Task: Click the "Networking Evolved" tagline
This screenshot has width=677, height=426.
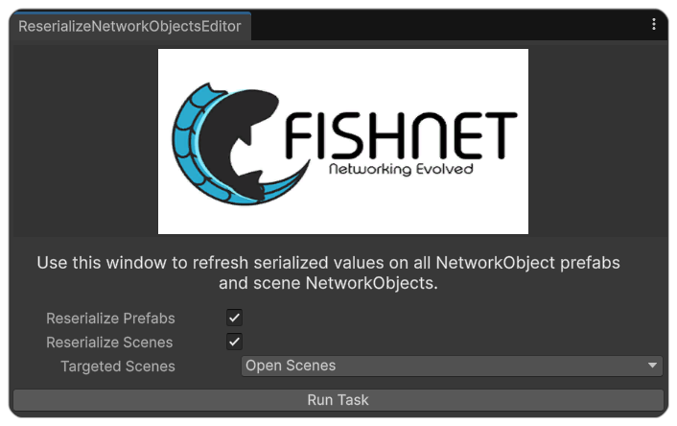Action: (400, 170)
